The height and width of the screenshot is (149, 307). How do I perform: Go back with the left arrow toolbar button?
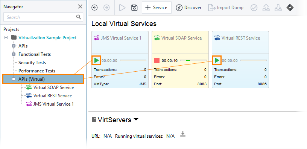(x=94, y=8)
